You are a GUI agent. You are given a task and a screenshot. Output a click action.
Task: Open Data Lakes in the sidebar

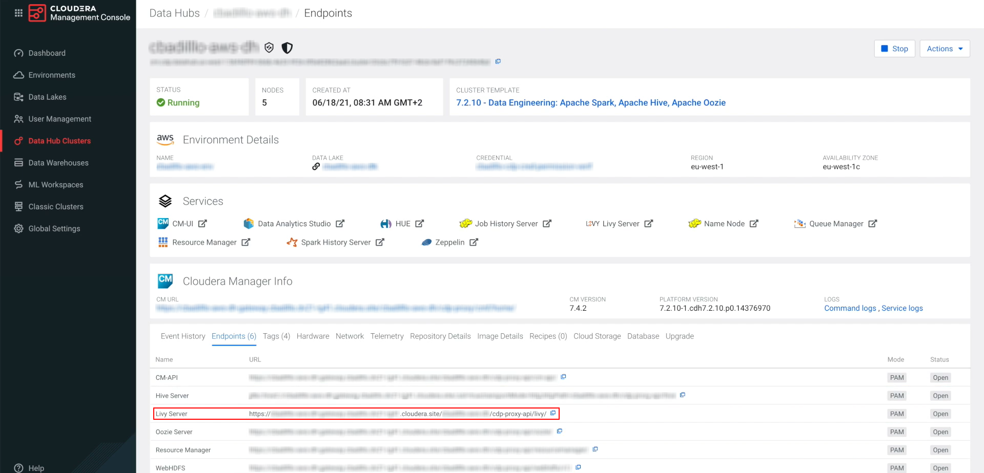click(47, 97)
